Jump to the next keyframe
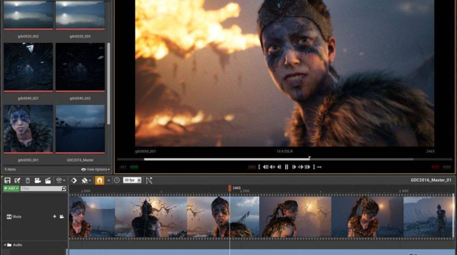The image size is (457, 255). pyautogui.click(x=301, y=167)
